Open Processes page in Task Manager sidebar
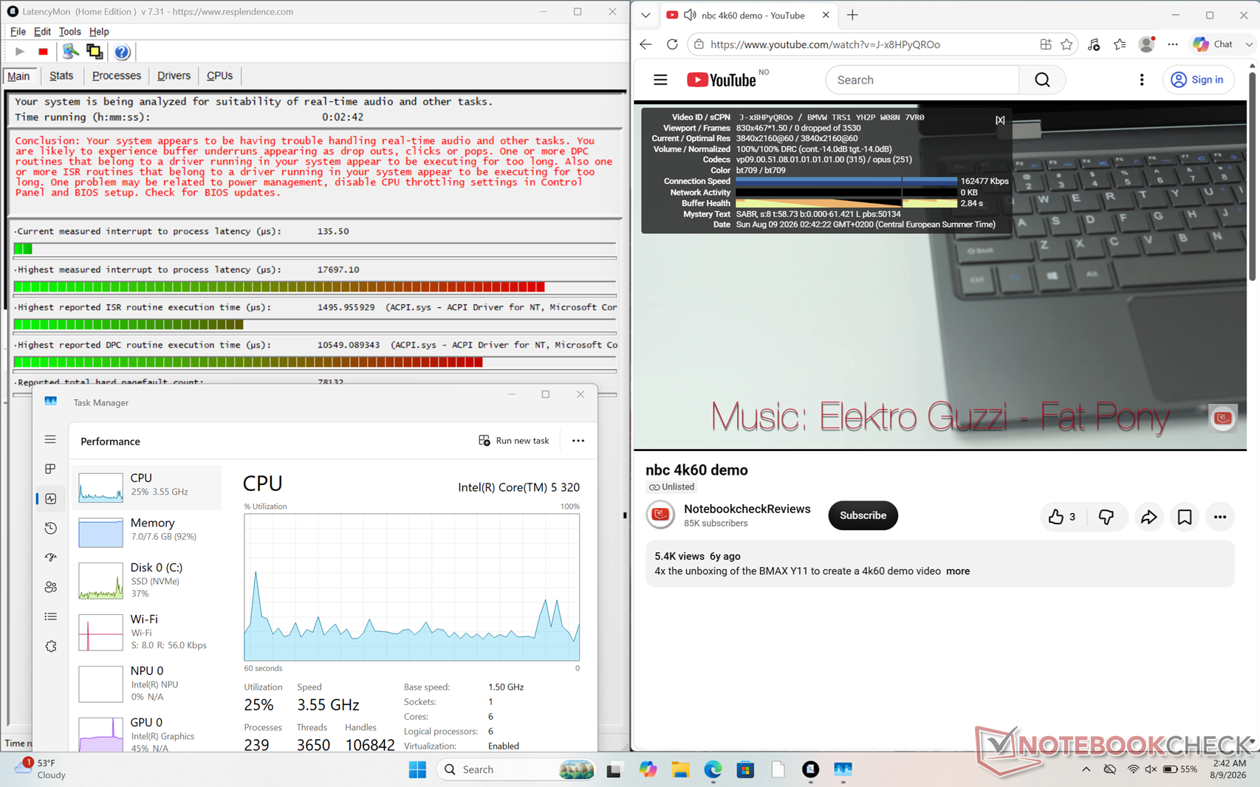The width and height of the screenshot is (1260, 787). [x=50, y=469]
